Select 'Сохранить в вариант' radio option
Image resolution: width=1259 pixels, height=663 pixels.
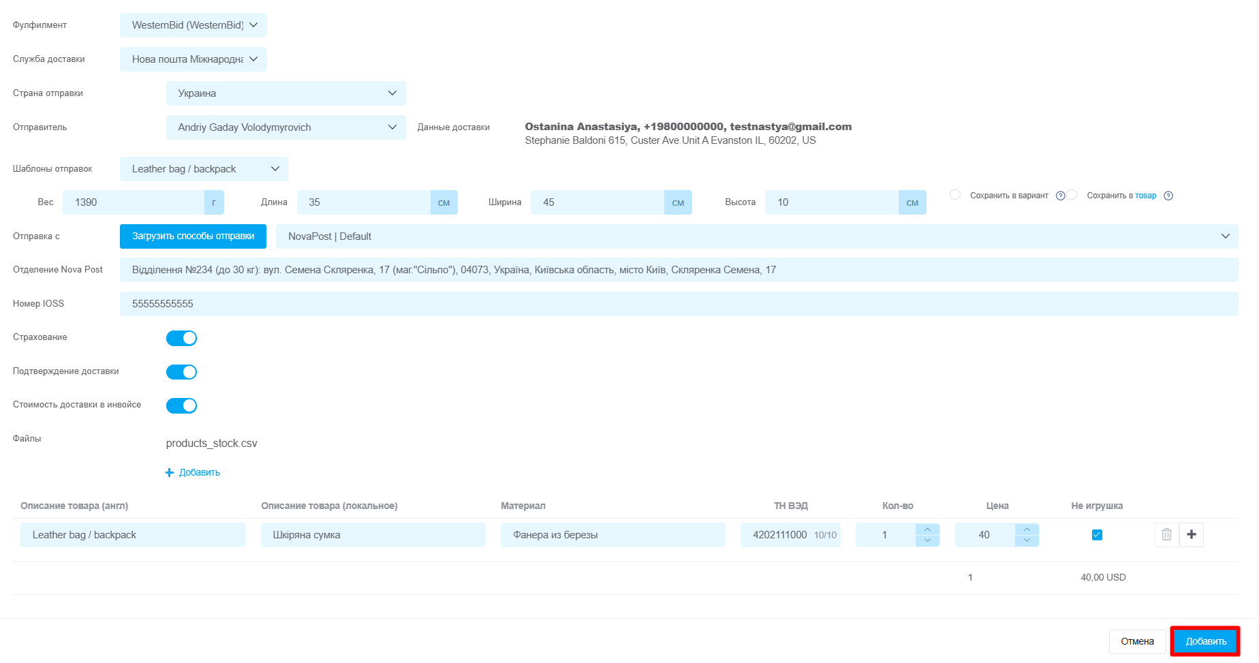pyautogui.click(x=955, y=195)
